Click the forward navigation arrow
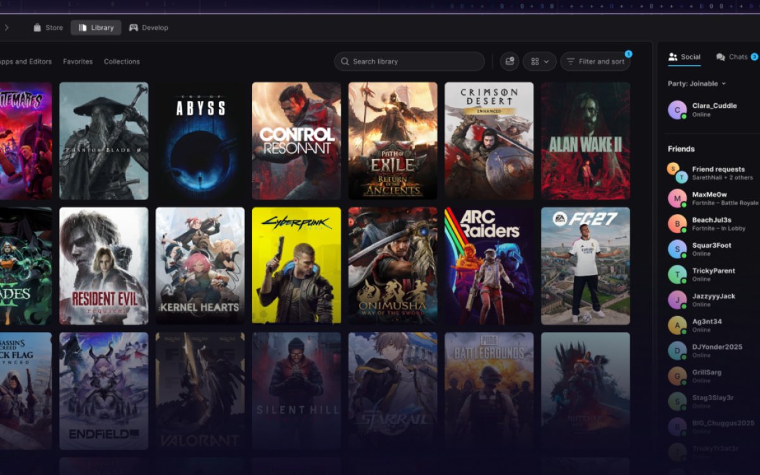760x475 pixels. click(x=6, y=28)
